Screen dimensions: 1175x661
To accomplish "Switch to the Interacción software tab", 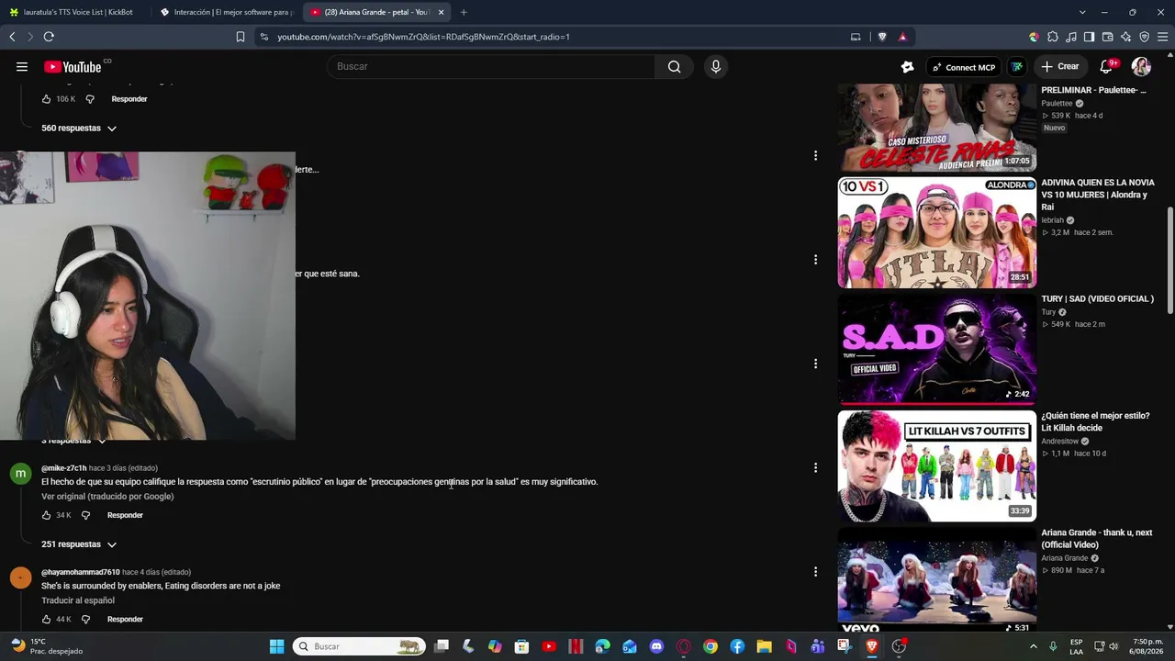I will [x=226, y=12].
